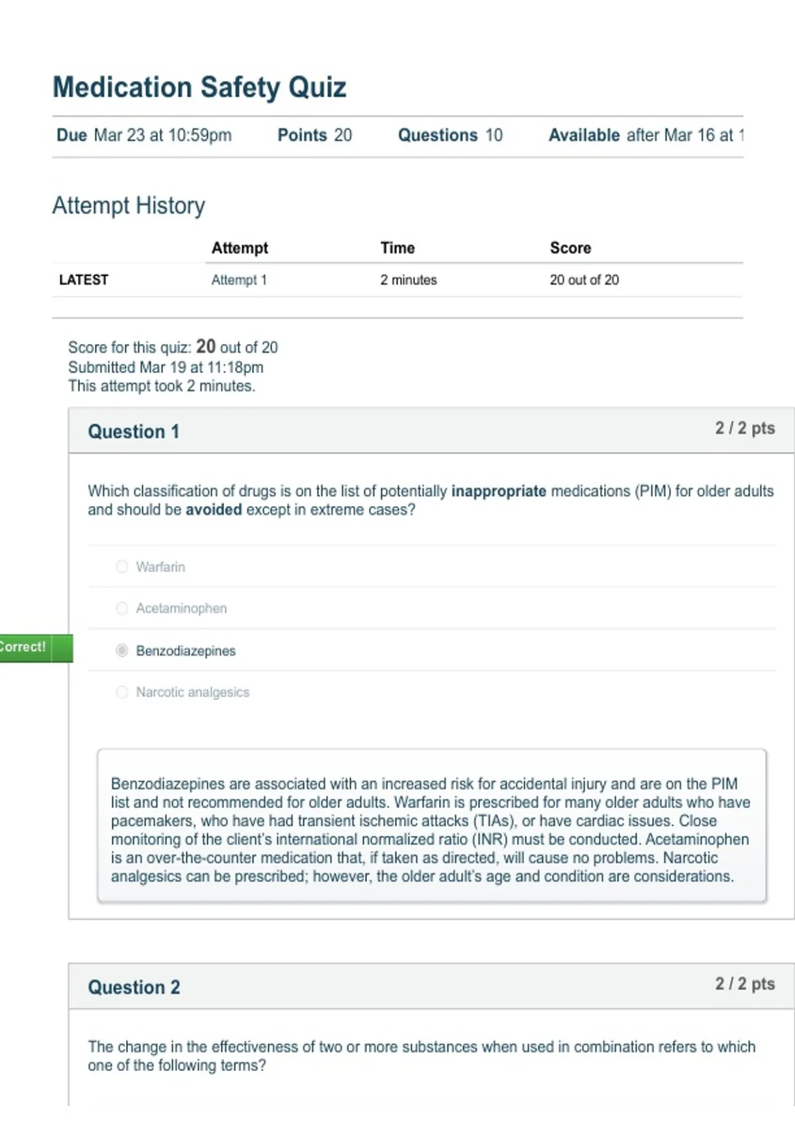Click Question 2's 2 / 2 pts label
Viewport: 795px width, 1126px height.
745,984
